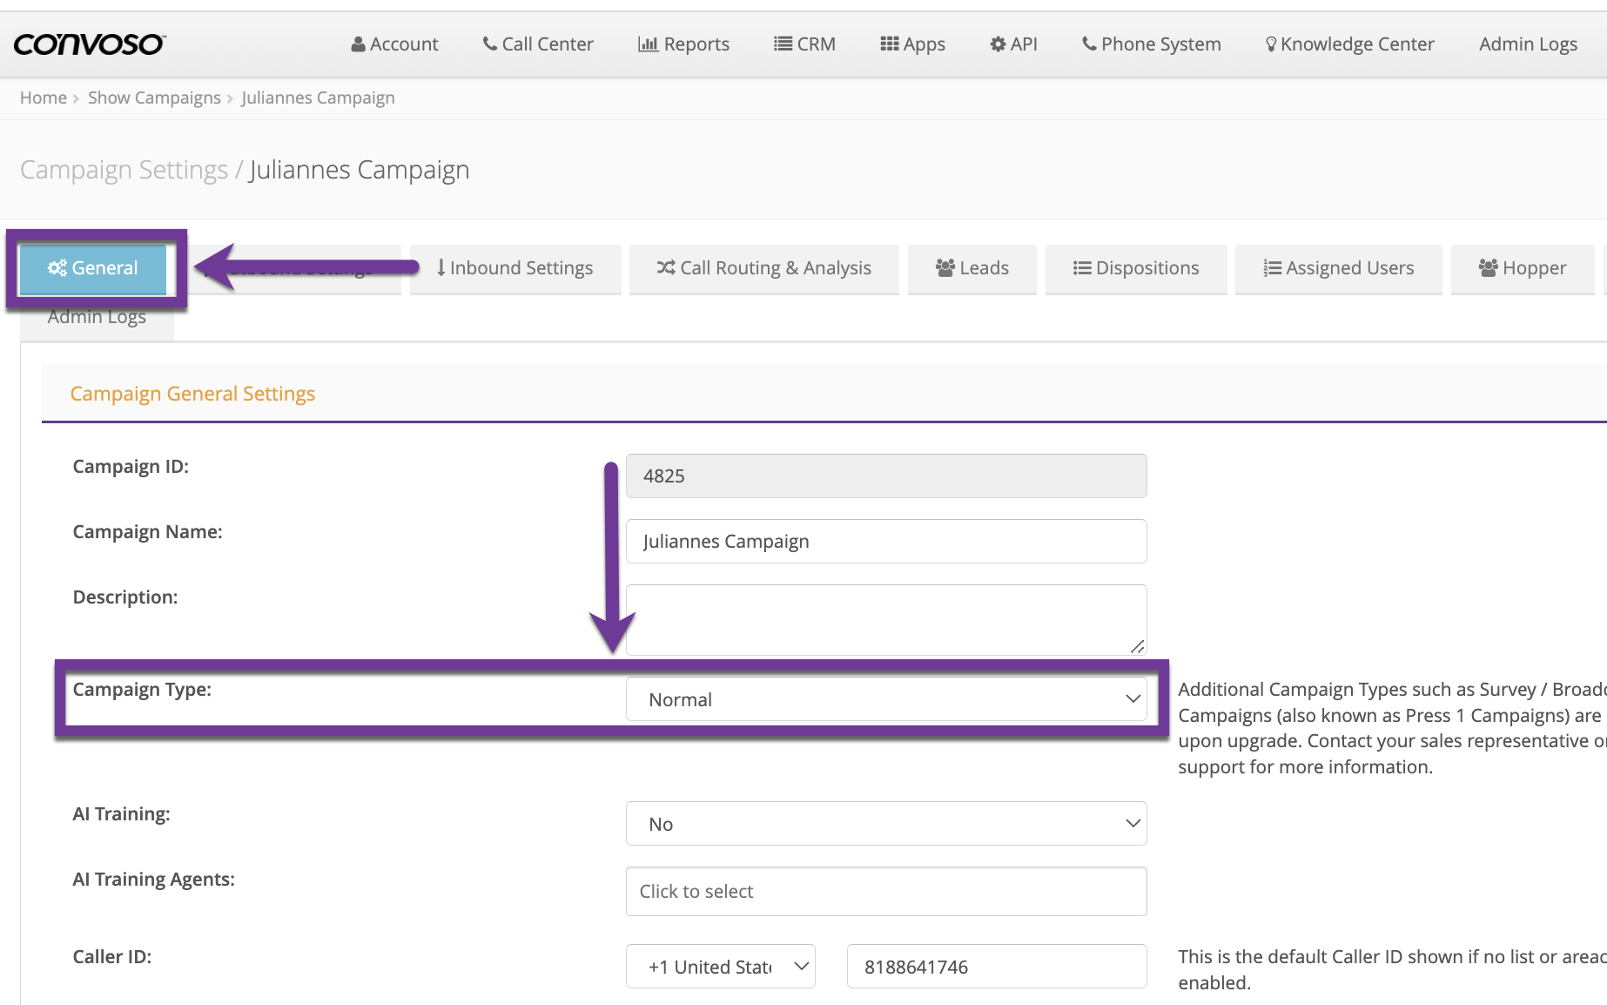Viewport: 1607px width, 1005px height.
Task: Click the CRM list icon
Action: pos(783,44)
